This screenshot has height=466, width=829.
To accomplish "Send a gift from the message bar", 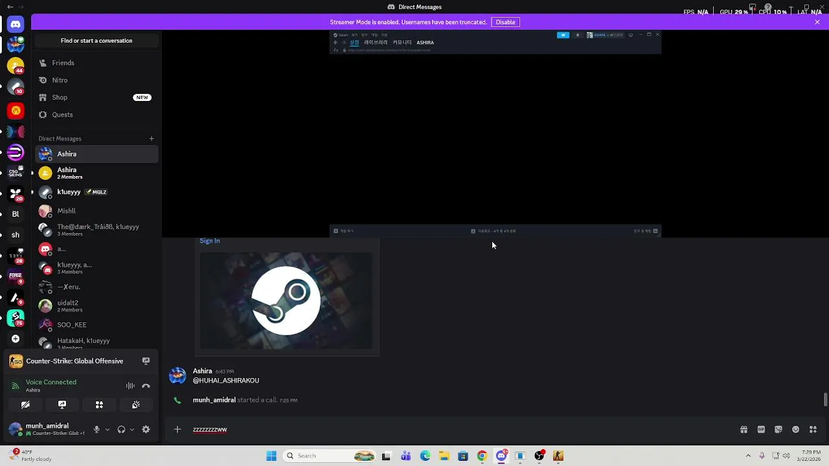I will [x=744, y=429].
